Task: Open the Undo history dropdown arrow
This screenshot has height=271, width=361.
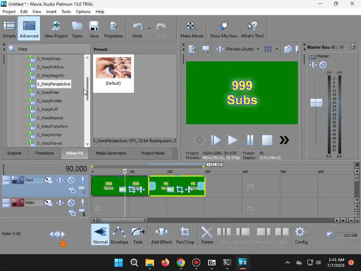Action: (x=149, y=29)
